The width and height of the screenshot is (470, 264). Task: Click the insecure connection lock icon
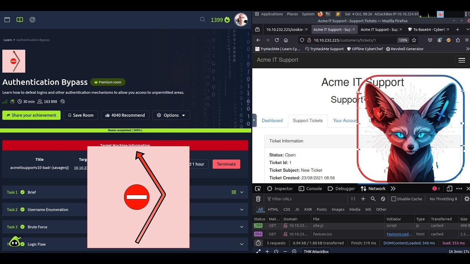click(x=309, y=40)
